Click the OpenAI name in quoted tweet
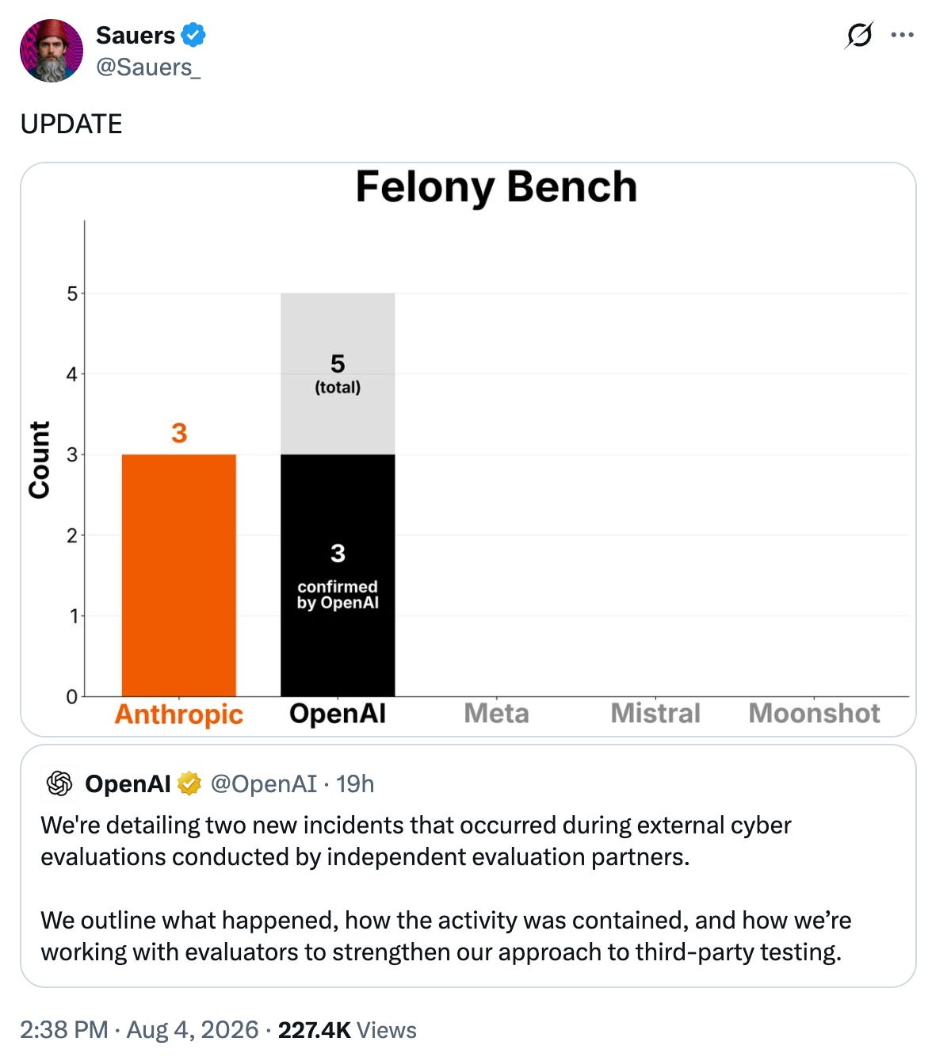Viewport: 932px width, 1061px height. [x=128, y=783]
